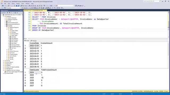Image resolution: width=170 pixels, height=95 pixels.
Task: Click inside the Quick Launch search box
Action: click(151, 1)
